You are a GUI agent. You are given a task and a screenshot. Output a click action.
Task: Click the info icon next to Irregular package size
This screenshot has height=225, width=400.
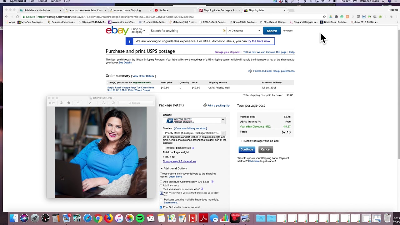click(x=193, y=148)
